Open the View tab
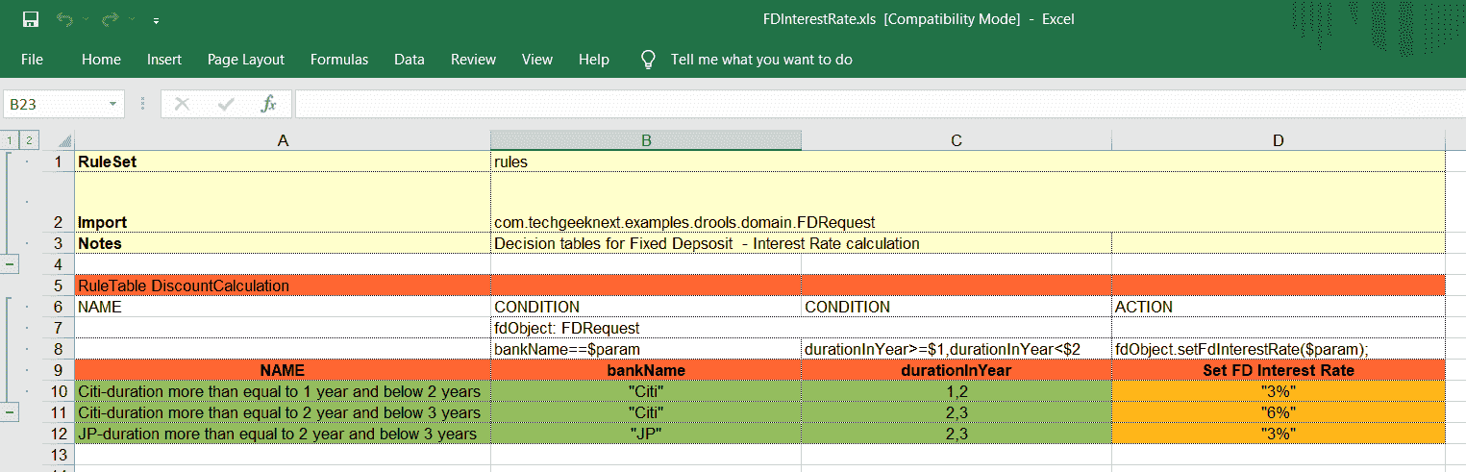The height and width of the screenshot is (472, 1466). pos(537,60)
